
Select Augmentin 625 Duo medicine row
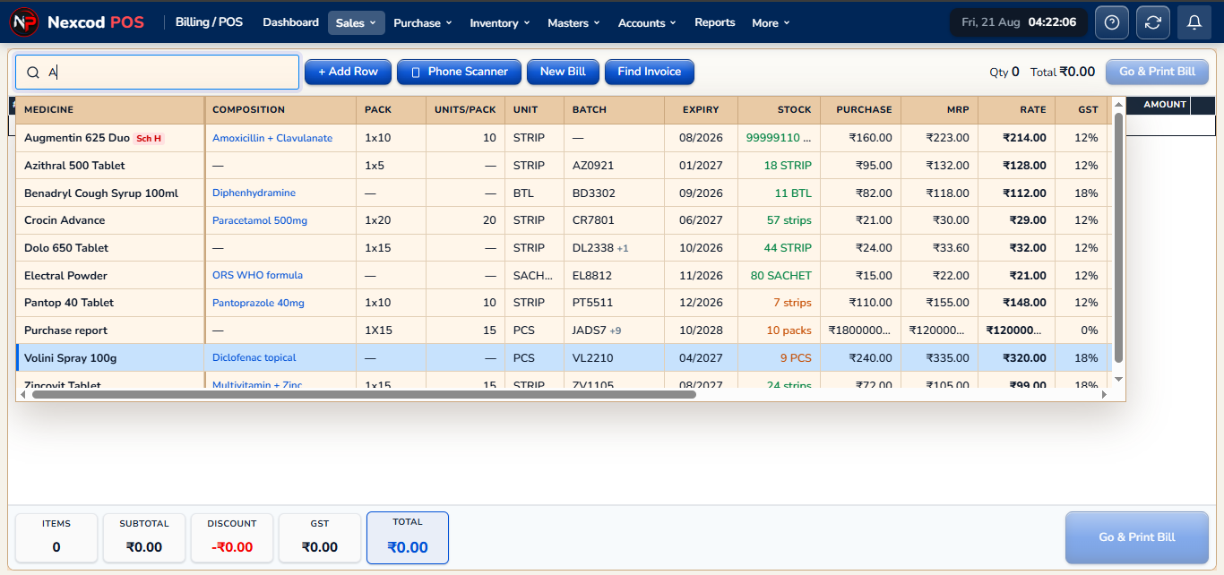(564, 138)
